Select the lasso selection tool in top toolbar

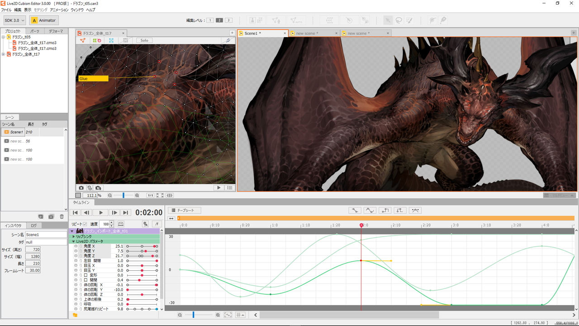click(399, 20)
